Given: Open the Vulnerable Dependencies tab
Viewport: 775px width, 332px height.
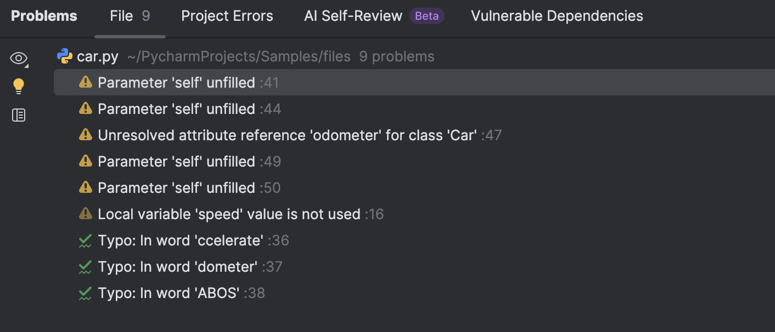Looking at the screenshot, I should tap(556, 16).
